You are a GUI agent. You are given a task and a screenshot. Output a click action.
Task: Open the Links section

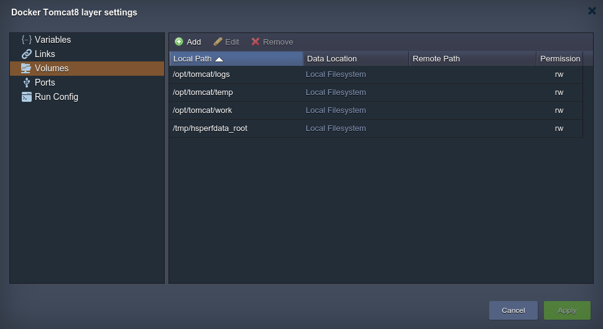(x=87, y=54)
